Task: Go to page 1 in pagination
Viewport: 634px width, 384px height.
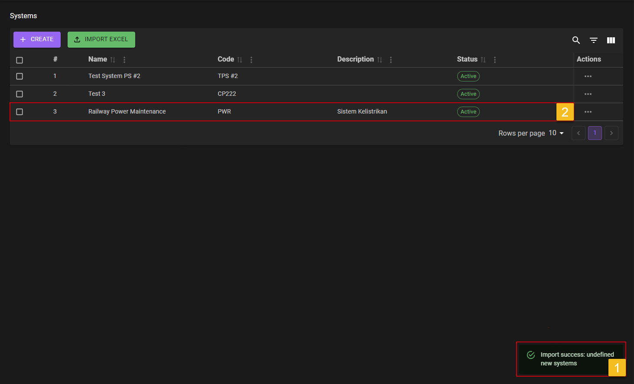Action: [595, 133]
